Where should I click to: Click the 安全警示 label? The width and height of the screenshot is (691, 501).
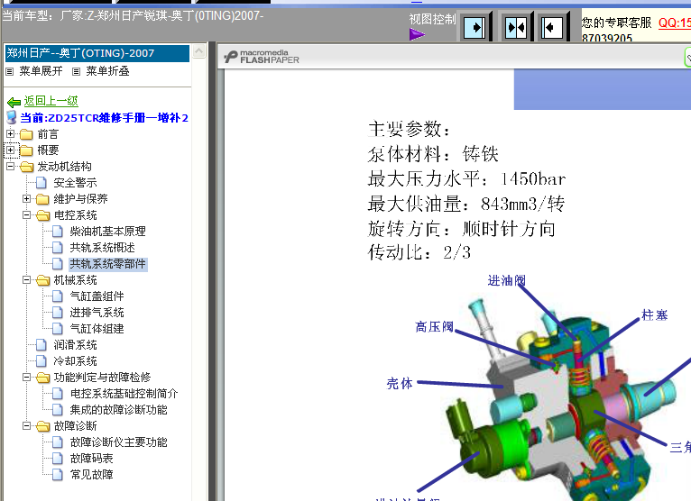pos(75,183)
